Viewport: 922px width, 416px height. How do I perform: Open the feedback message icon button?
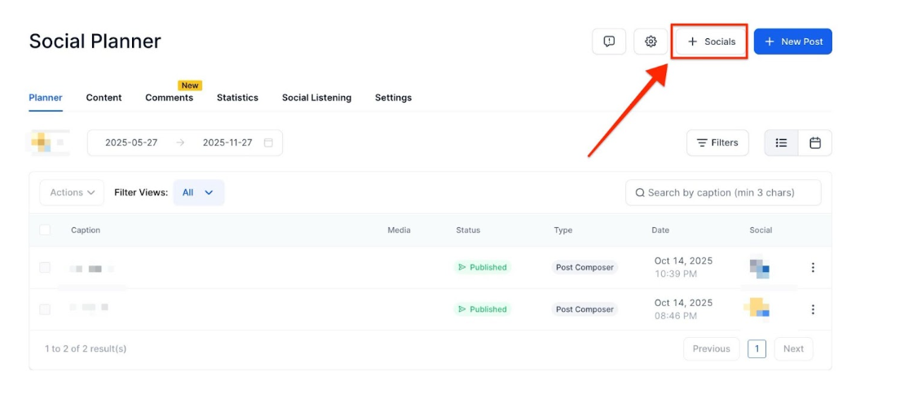pos(609,42)
